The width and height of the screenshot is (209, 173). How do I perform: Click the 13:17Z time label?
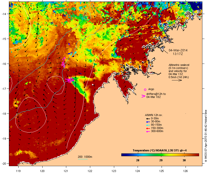click(178, 54)
